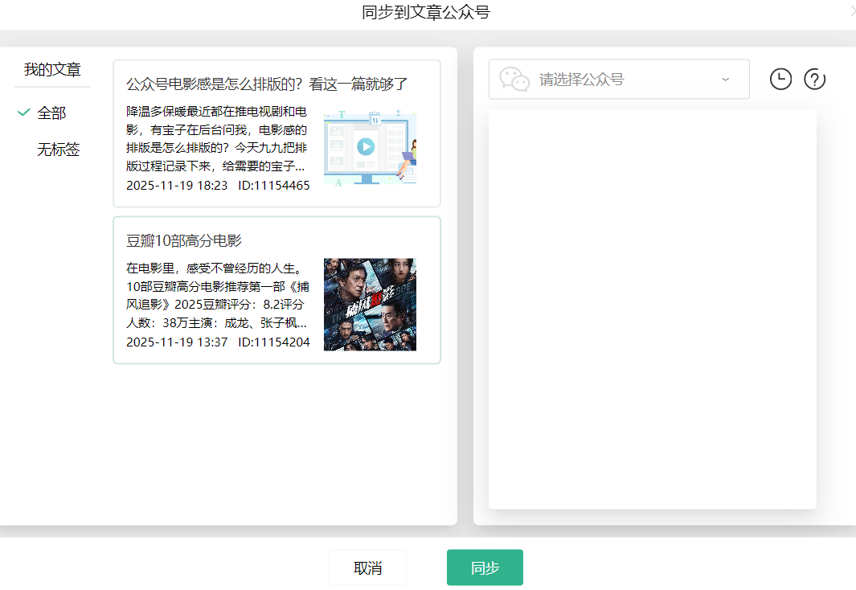The height and width of the screenshot is (590, 856).
Task: Switch to the 我的文章 tab
Action: 52,70
